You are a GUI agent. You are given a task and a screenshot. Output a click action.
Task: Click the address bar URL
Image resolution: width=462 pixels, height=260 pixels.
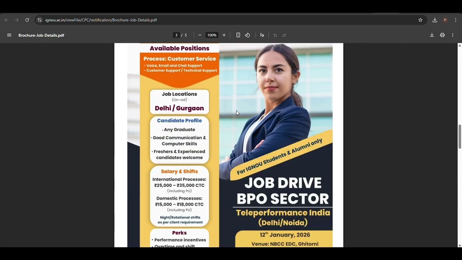(101, 20)
